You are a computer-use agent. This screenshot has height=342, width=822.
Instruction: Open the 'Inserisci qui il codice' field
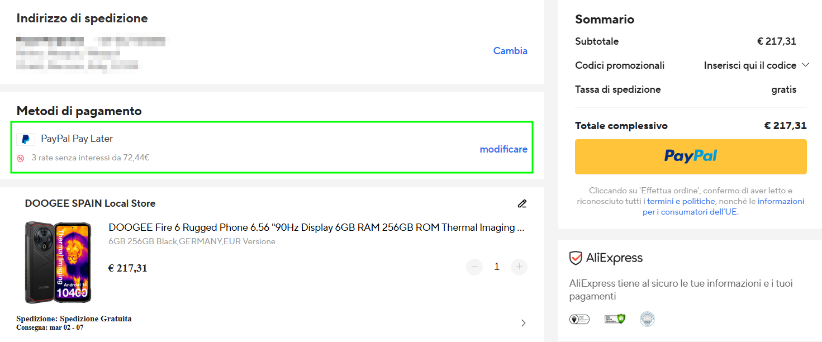click(749, 65)
